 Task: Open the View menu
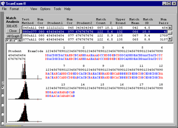(x=34, y=9)
